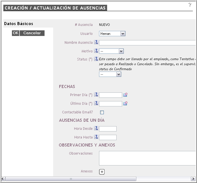Click the Status field help icon
The width and height of the screenshot is (197, 183).
(x=96, y=59)
